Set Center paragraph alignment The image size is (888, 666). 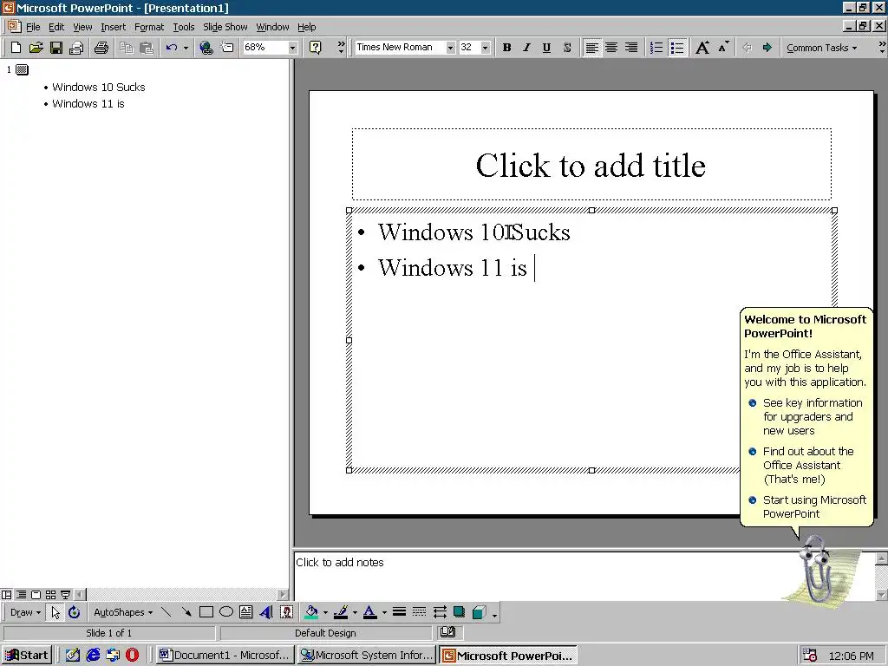(611, 48)
